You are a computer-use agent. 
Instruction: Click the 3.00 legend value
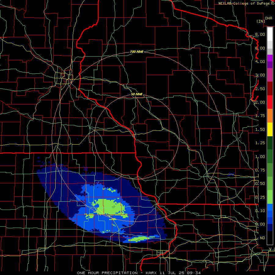coord(260,75)
